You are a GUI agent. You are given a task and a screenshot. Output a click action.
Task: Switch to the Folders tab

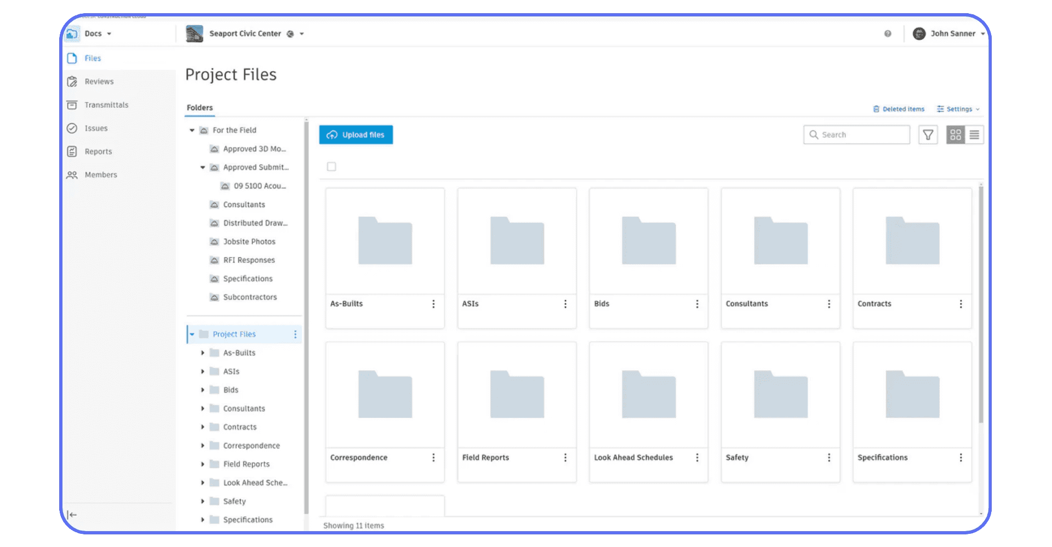tap(199, 107)
